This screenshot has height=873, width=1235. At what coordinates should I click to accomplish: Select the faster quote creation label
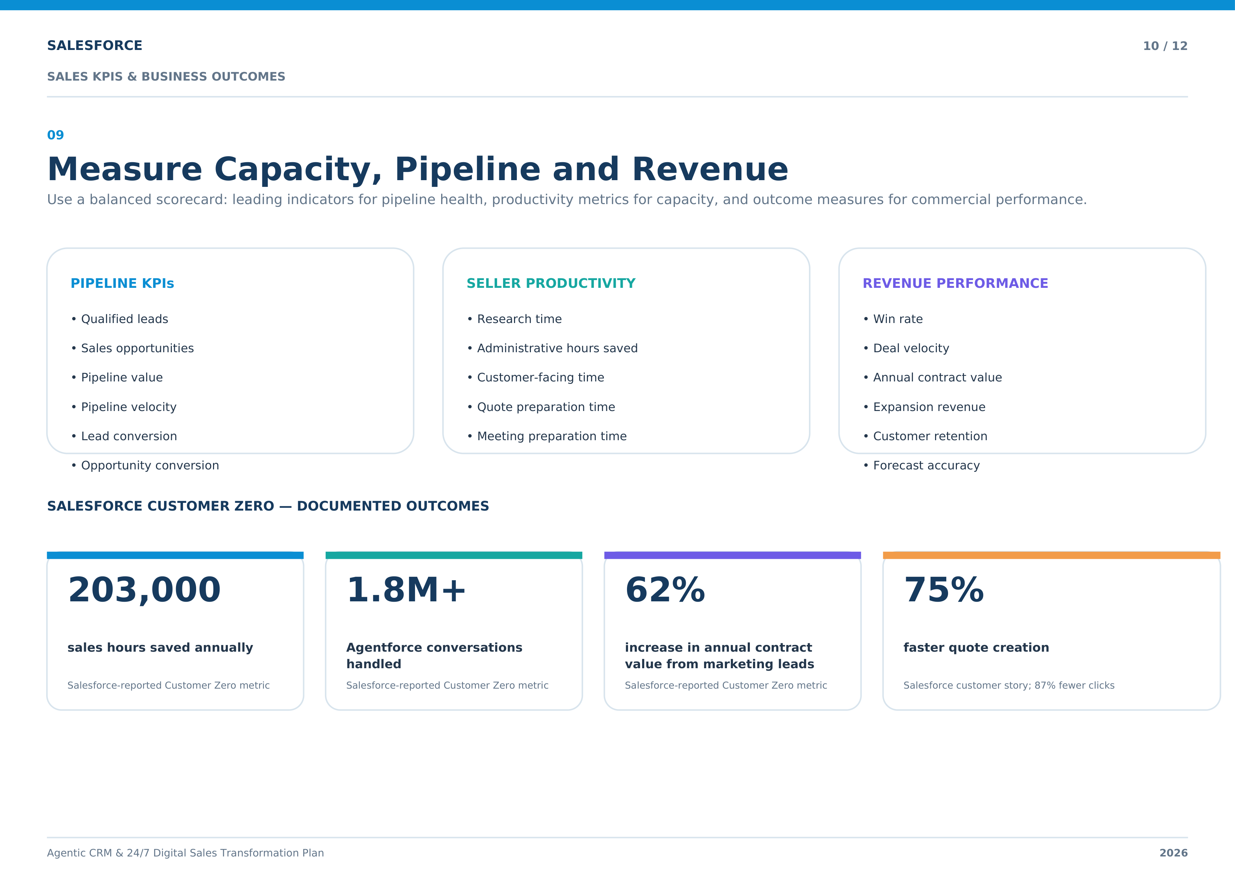(x=976, y=648)
